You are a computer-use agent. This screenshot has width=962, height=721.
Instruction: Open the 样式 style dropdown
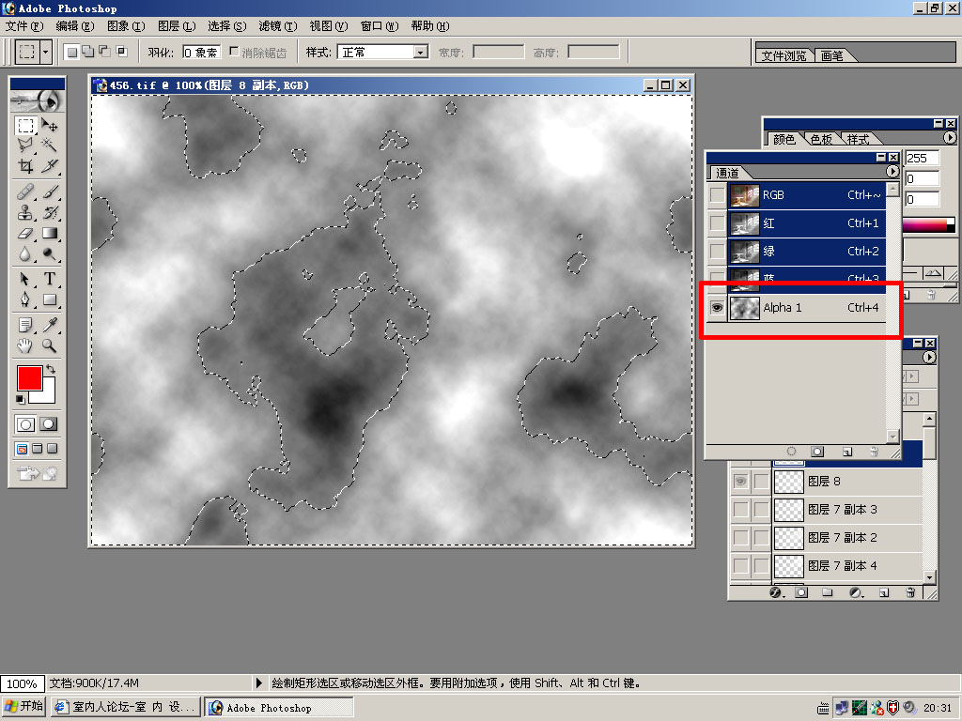click(420, 53)
